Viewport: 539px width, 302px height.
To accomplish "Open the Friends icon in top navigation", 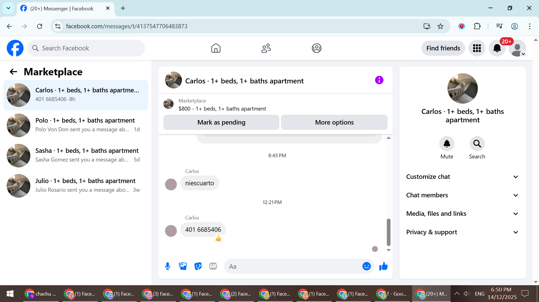I will click(x=266, y=48).
